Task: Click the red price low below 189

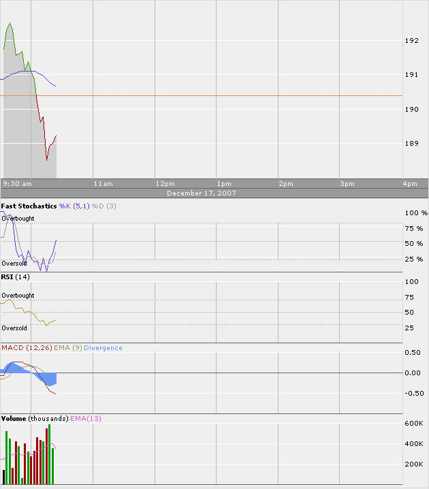Action: coord(47,160)
